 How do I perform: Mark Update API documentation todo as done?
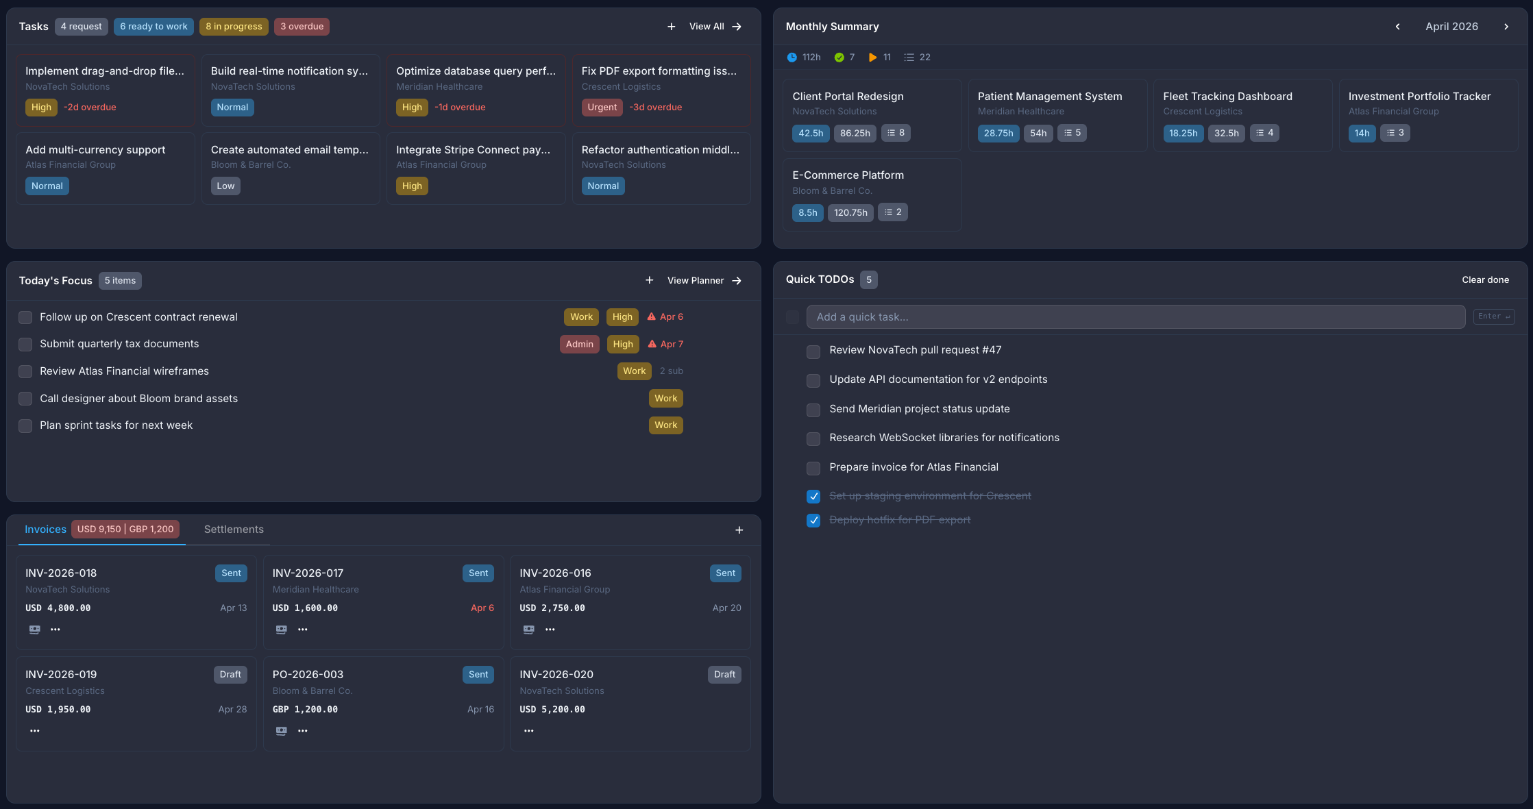813,380
